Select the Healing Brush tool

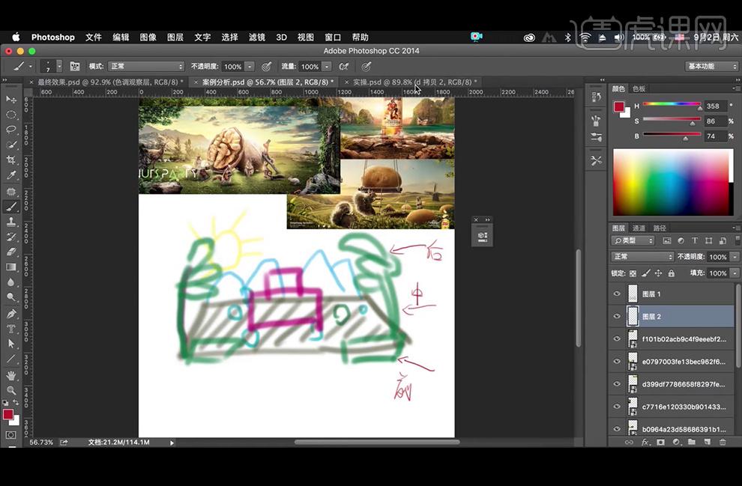tap(11, 192)
